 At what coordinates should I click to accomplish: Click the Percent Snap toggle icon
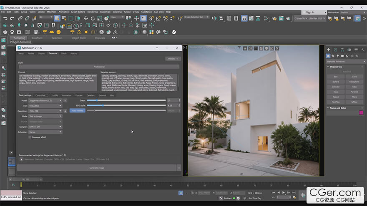tap(166, 18)
